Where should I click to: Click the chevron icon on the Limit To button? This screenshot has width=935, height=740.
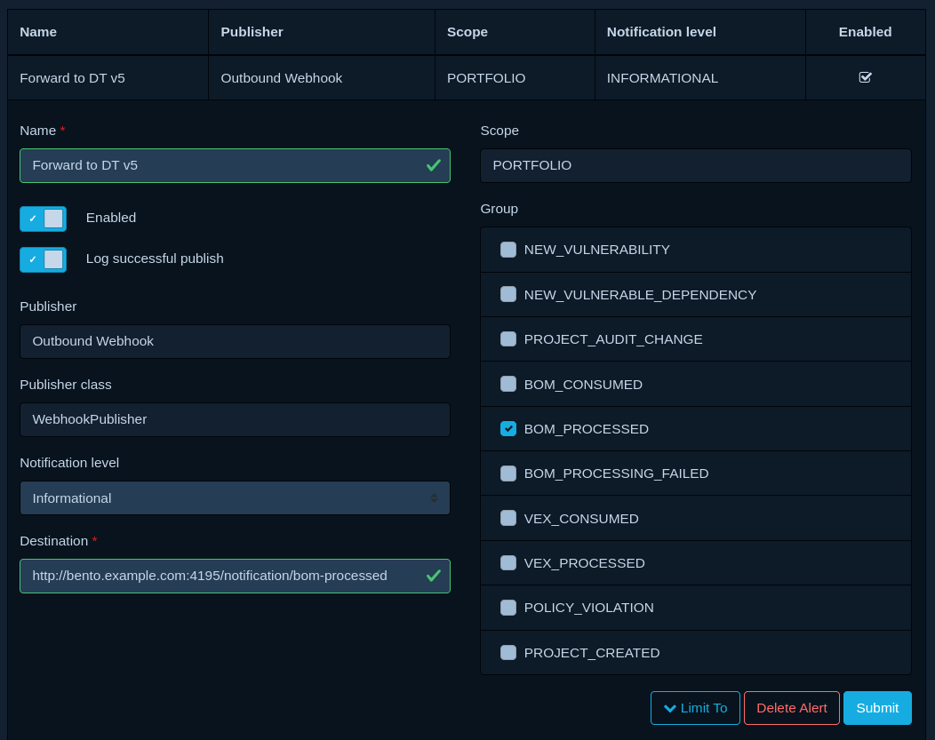tap(671, 708)
